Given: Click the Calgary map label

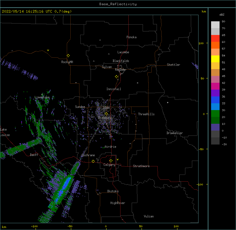Looking at the screenshot, I should click(x=109, y=165).
